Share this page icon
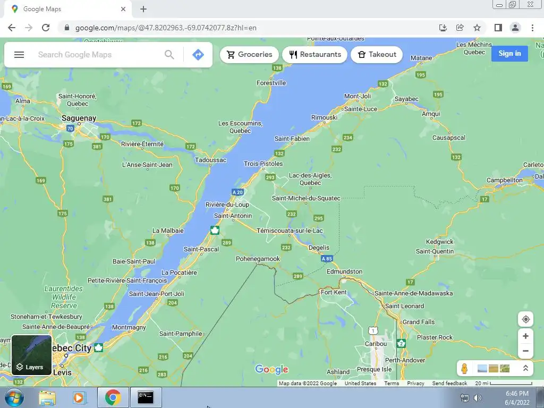This screenshot has height=408, width=544. point(460,28)
